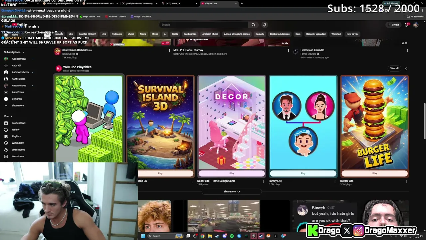
Task: Select the Ambient Music filter chip
Action: pos(210,34)
